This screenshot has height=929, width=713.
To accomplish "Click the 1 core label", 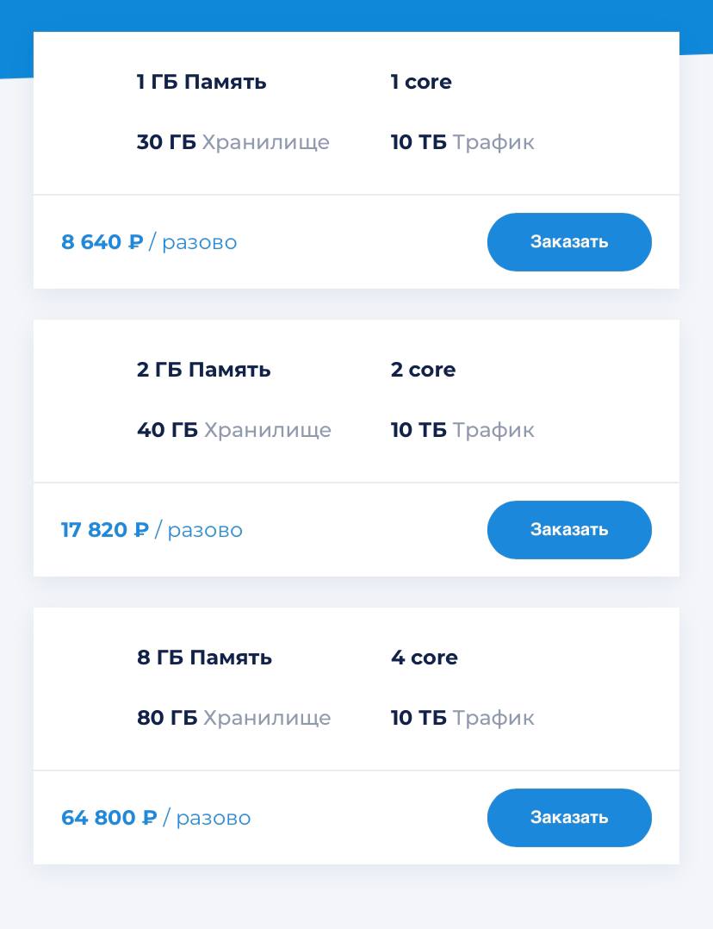I will tap(421, 82).
